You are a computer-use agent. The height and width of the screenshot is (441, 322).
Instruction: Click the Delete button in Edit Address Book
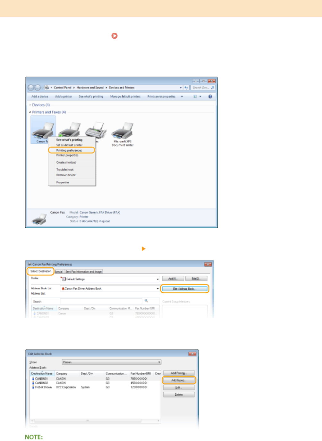pos(179,395)
